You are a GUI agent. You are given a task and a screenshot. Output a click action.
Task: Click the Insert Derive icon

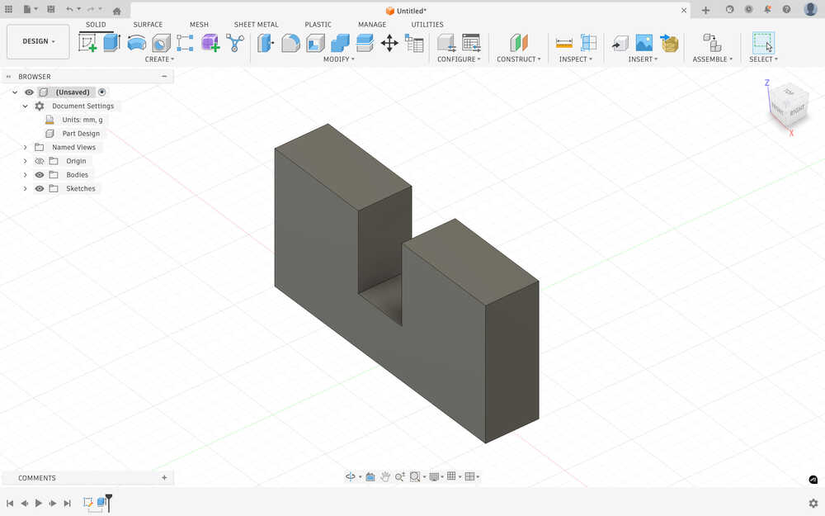coord(620,43)
